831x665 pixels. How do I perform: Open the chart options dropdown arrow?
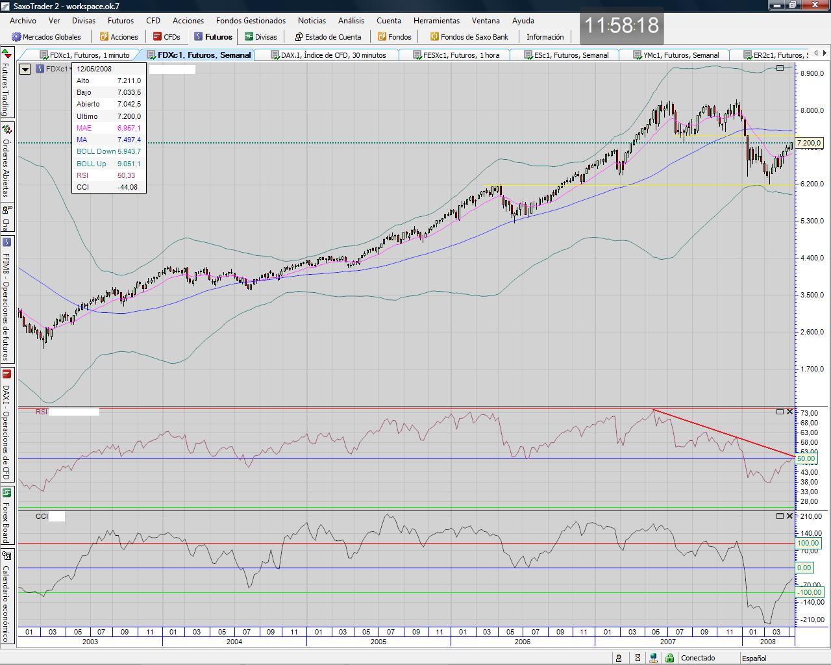click(25, 69)
